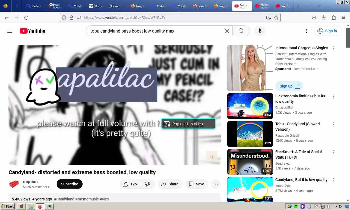Open International Gorgeous Singles ad image

[250, 68]
